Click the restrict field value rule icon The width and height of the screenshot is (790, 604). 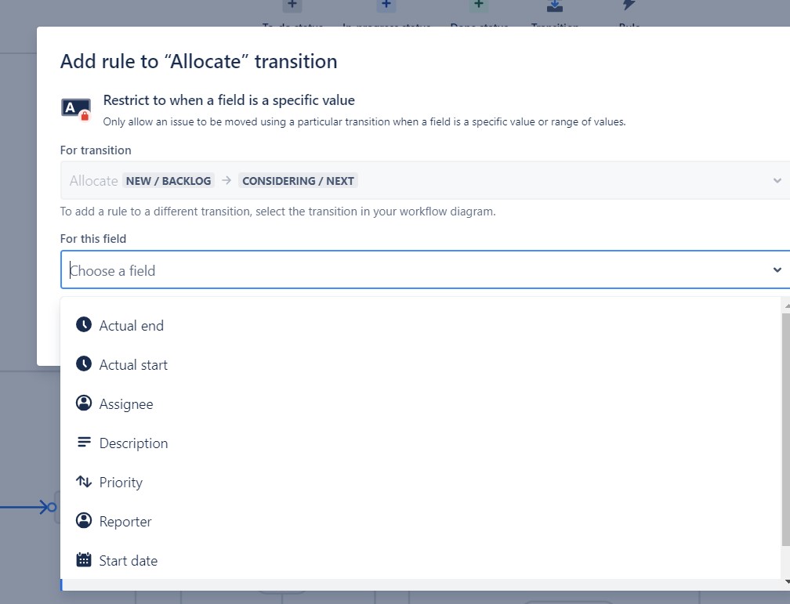[76, 109]
